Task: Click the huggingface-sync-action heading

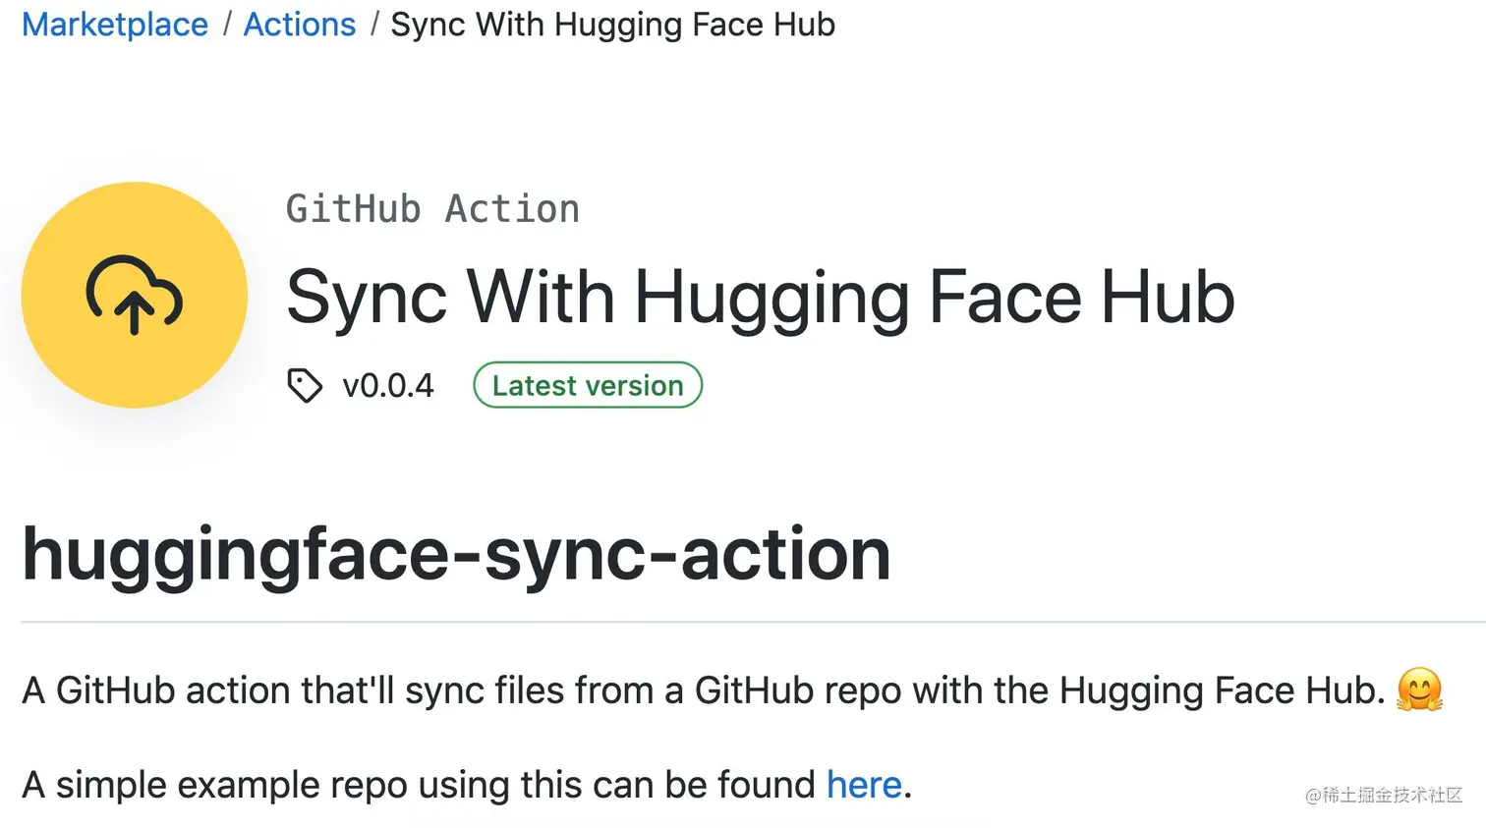Action: (x=456, y=555)
